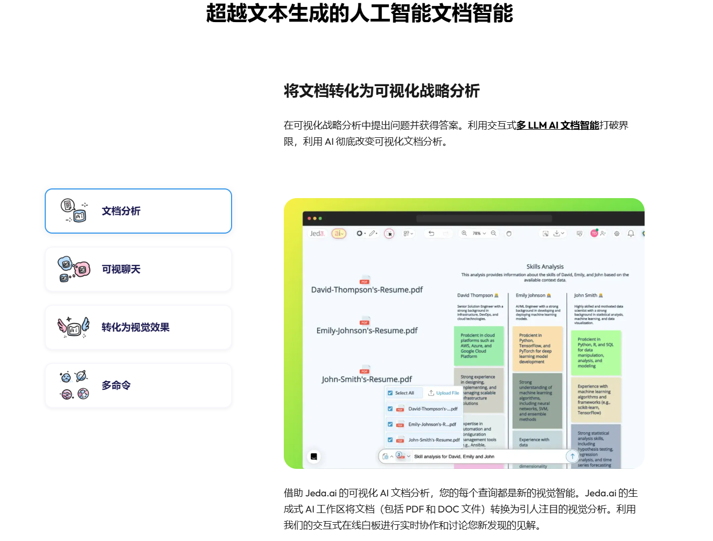713x541 pixels.
Task: Click the screen capture icon
Action: click(546, 234)
